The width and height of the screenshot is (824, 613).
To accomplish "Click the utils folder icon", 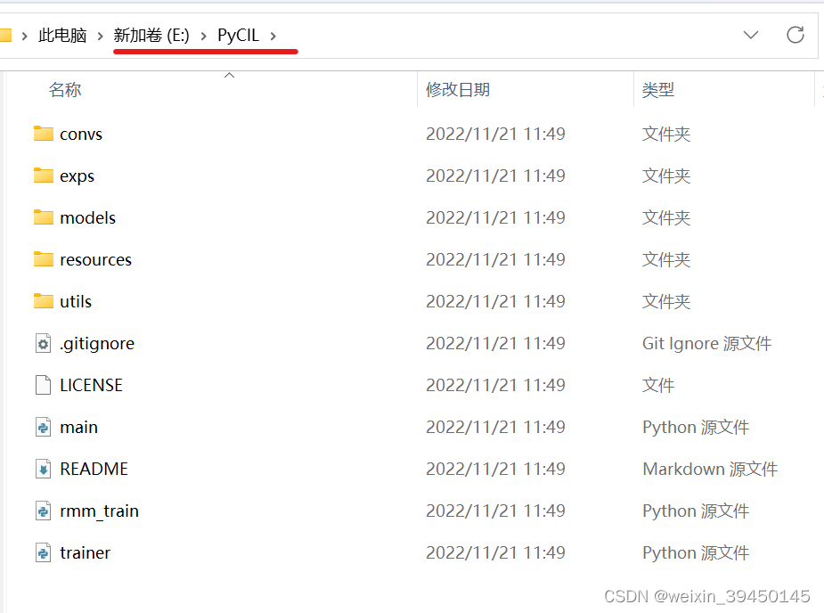I will coord(43,301).
